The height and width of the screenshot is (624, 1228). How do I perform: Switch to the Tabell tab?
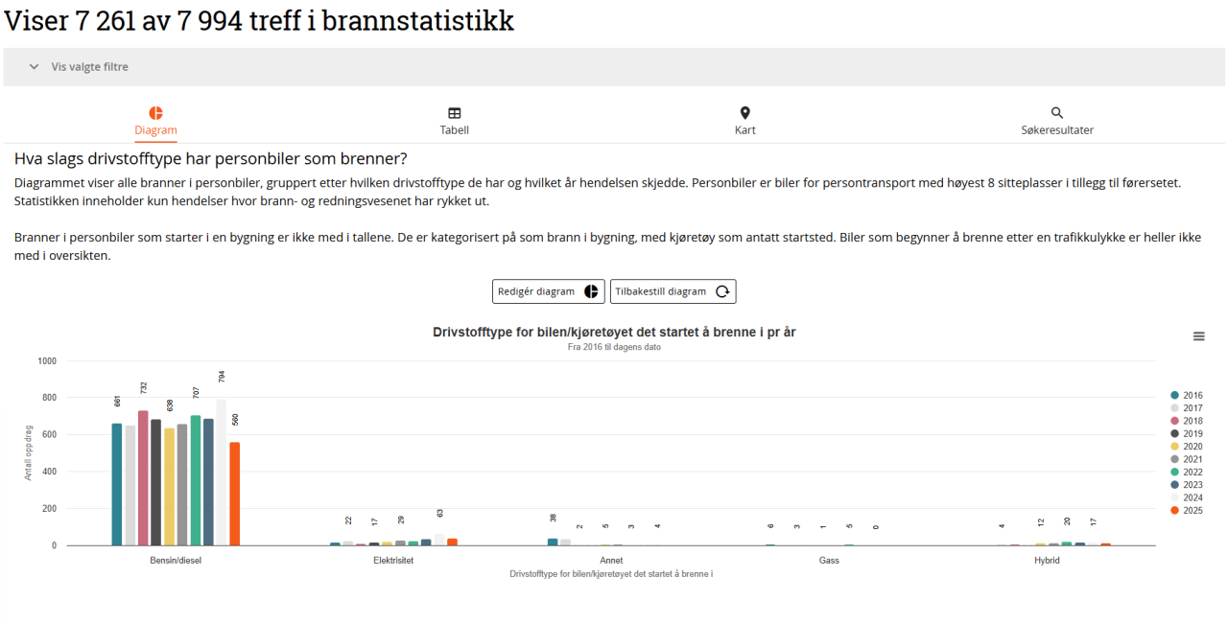(x=455, y=129)
